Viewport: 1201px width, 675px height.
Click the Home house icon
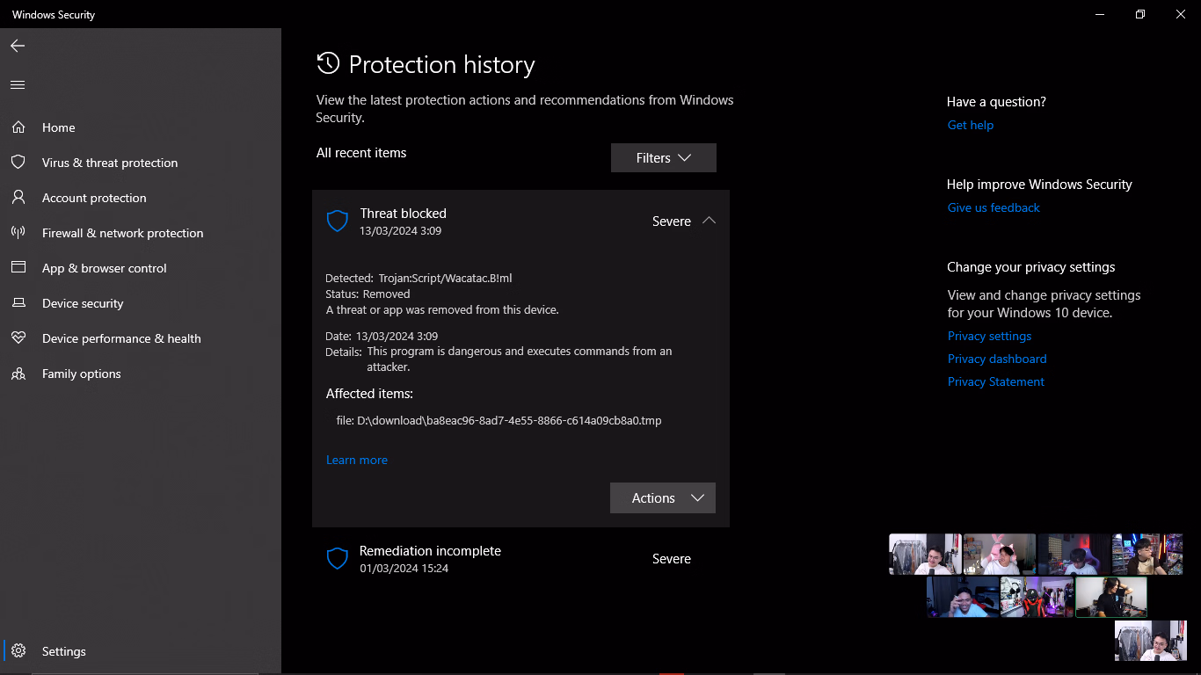click(18, 127)
